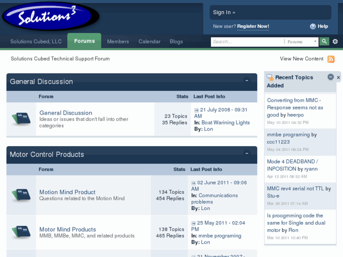Click Solutions Cubed Technical Support Forum breadcrumb

coord(60,58)
